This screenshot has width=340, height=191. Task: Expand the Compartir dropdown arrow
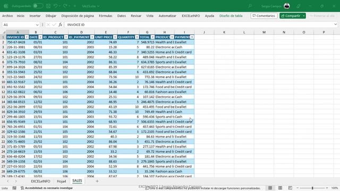[x=304, y=16]
